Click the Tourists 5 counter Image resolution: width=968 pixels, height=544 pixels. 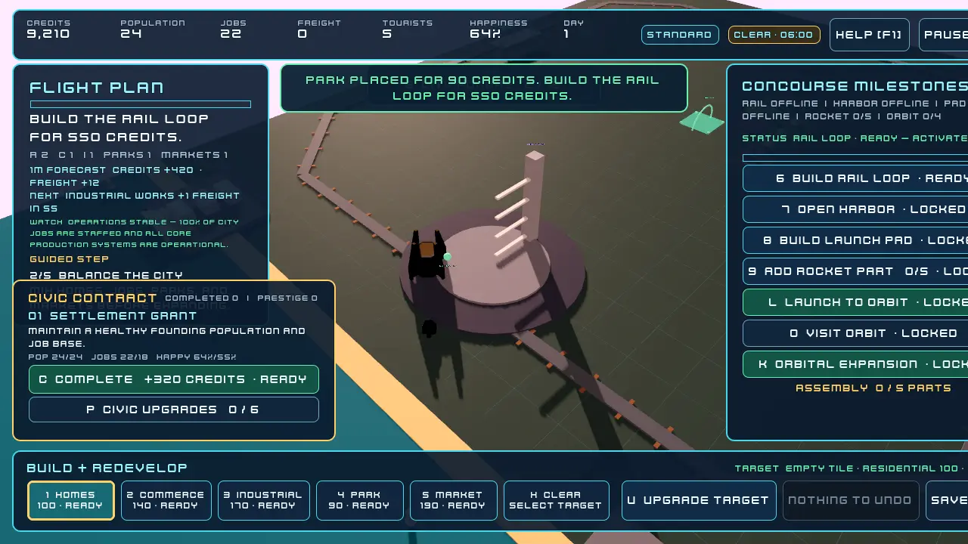[x=408, y=29]
